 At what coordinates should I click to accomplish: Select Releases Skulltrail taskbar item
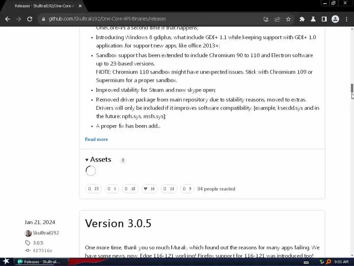(41, 262)
